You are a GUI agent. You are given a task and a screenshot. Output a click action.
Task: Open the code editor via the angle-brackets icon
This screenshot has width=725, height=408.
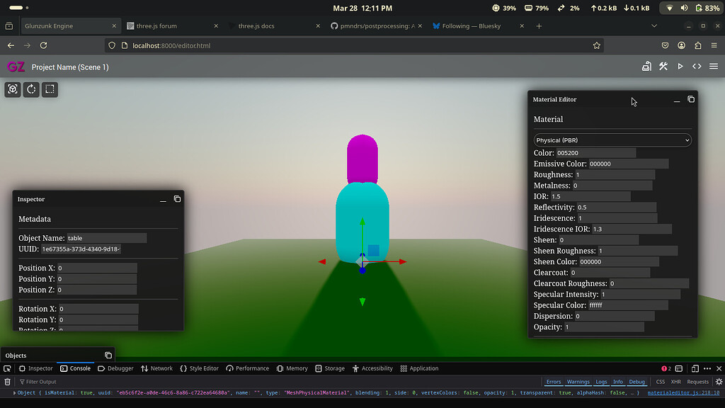click(x=697, y=65)
